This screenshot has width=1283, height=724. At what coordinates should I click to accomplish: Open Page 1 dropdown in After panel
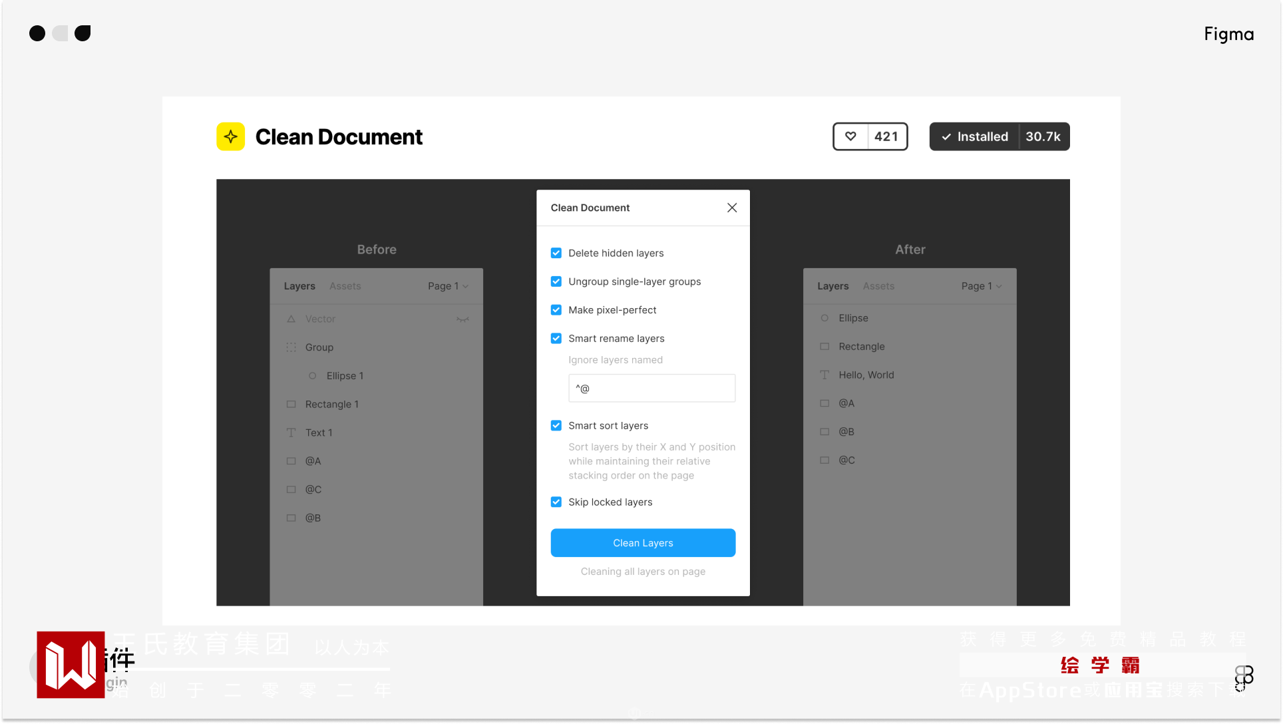pos(982,286)
